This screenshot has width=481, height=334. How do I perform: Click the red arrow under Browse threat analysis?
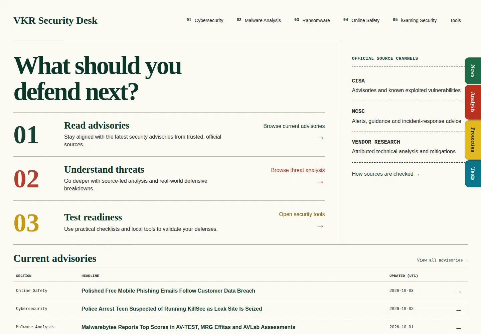[320, 182]
